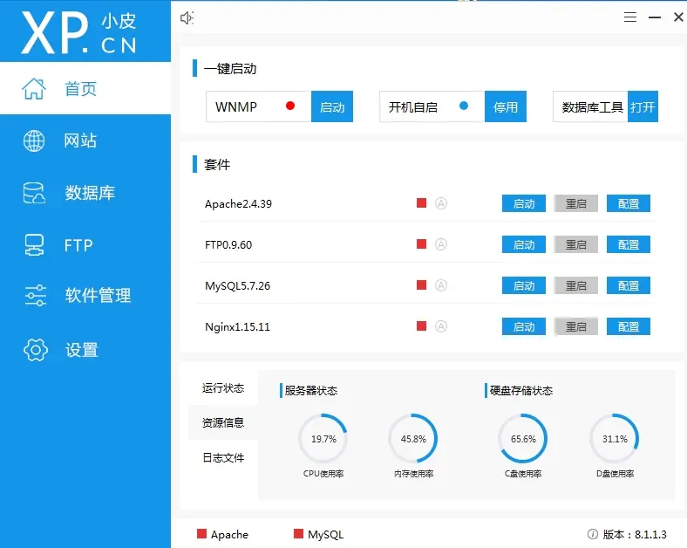
Task: Click the 硬盘存储状态 heading
Action: point(521,391)
